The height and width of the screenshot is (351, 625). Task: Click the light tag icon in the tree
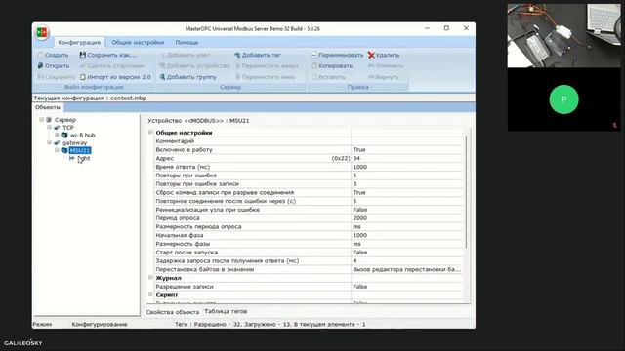pos(71,158)
